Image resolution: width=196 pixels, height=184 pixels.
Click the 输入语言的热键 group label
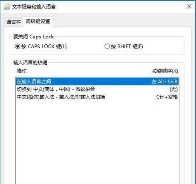click(x=30, y=62)
